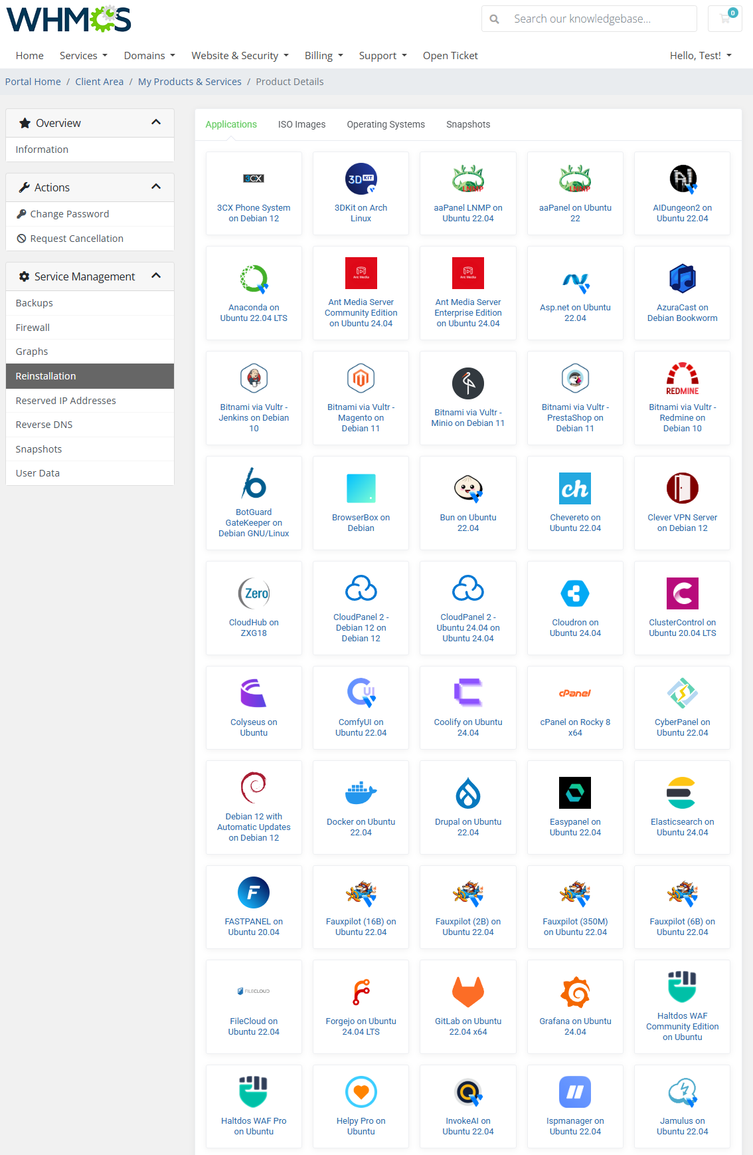Screen dimensions: 753x1155
Task: Click the GitLab fox icon
Action: click(x=468, y=992)
